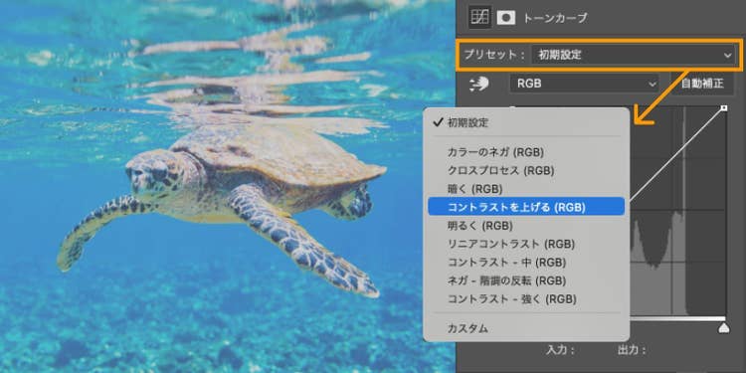Click the 出力 label field
The image size is (746, 373).
pos(633,351)
